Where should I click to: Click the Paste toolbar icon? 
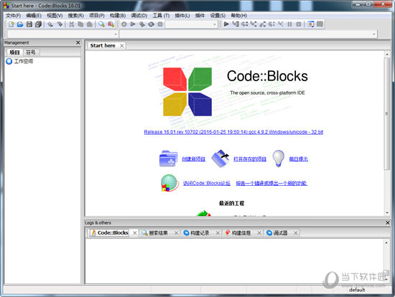coord(90,24)
